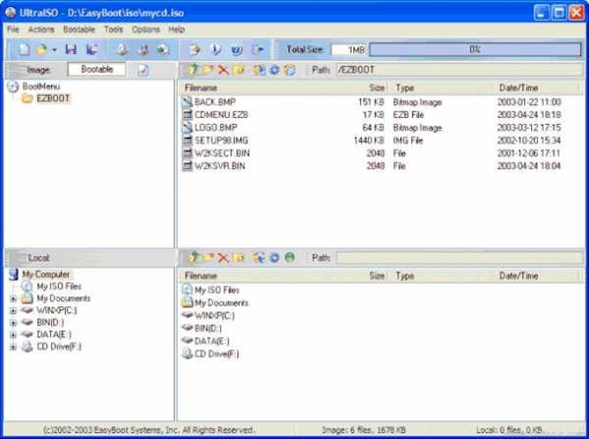Click the 0% capacity progress bar
The width and height of the screenshot is (589, 439).
(475, 49)
